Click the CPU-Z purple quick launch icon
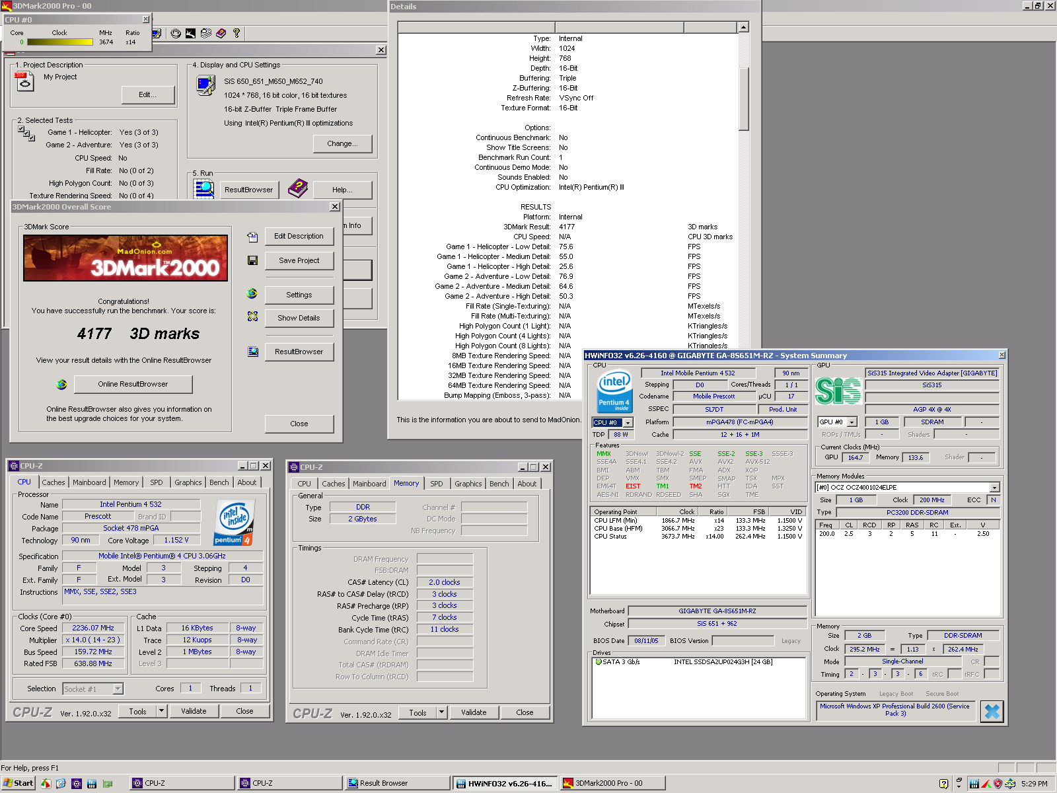The image size is (1057, 793). (76, 783)
